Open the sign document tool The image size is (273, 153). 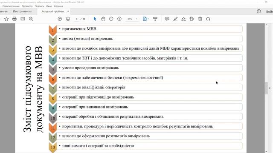[x=183, y=19]
